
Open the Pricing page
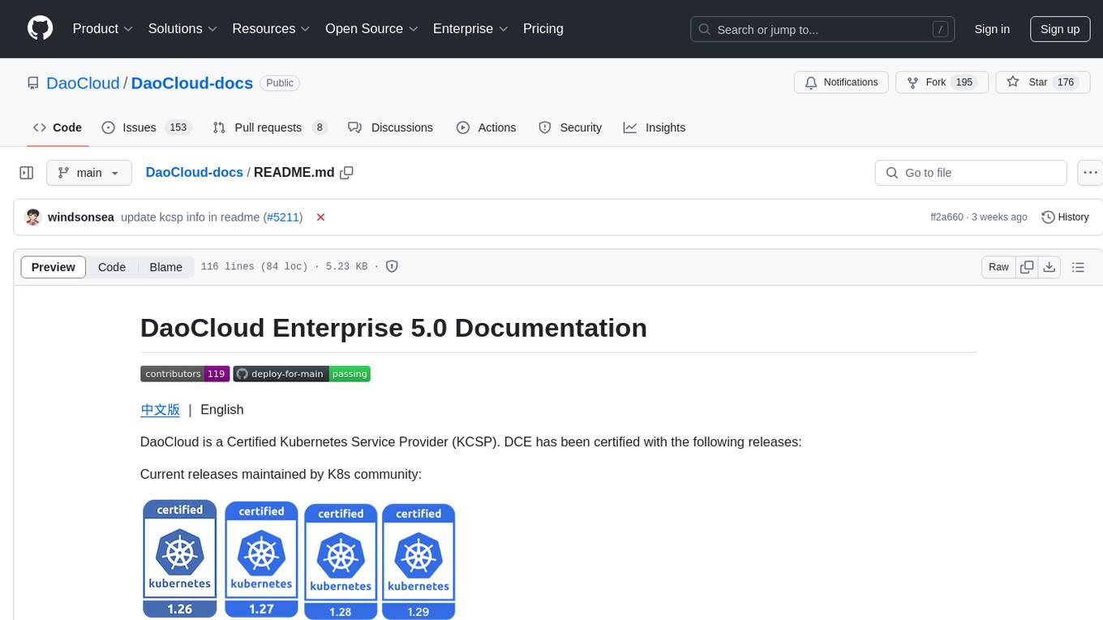pyautogui.click(x=543, y=28)
